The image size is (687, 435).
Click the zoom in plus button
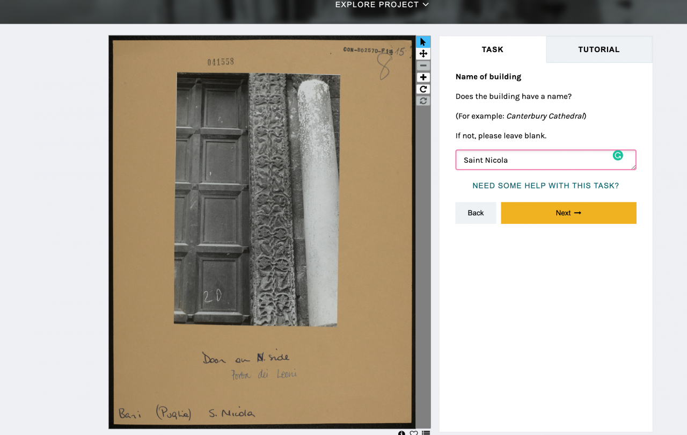tap(423, 77)
